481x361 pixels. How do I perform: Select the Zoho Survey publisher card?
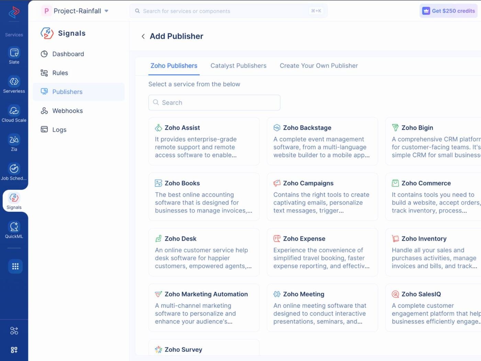coord(204,347)
